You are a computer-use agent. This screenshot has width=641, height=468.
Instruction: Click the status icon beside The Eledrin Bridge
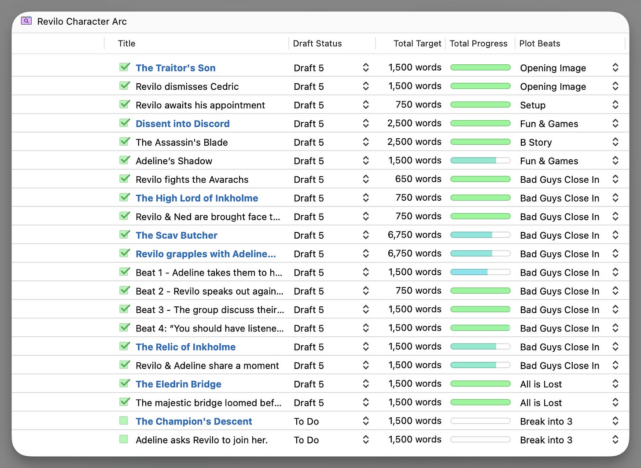(x=125, y=383)
